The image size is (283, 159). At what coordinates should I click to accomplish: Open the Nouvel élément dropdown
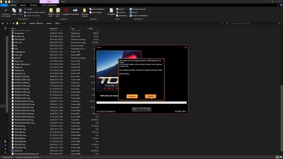pos(97,9)
